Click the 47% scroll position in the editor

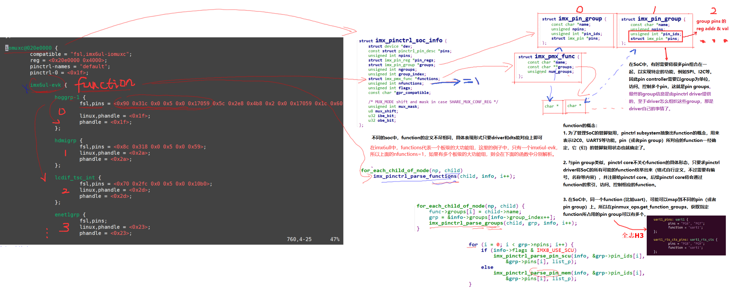pos(335,239)
